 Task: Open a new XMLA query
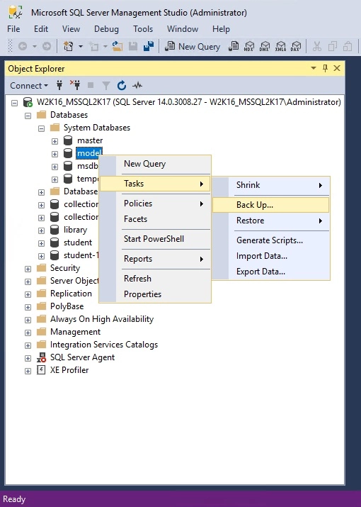click(280, 47)
